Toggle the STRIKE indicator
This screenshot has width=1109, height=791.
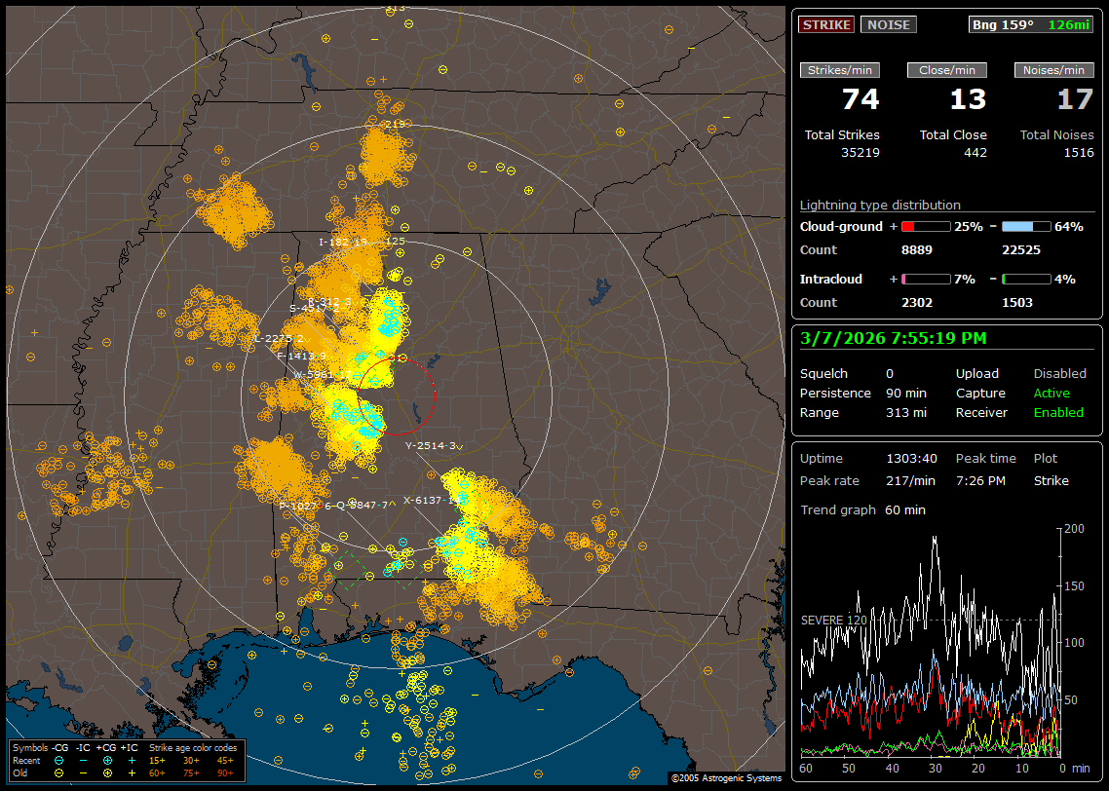(826, 24)
